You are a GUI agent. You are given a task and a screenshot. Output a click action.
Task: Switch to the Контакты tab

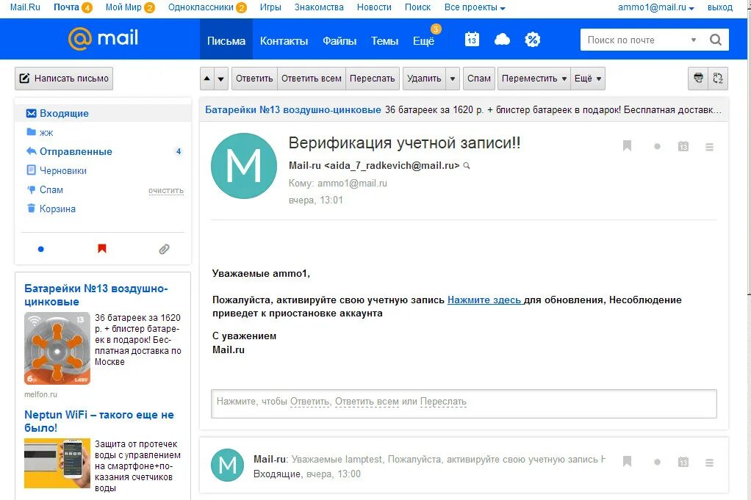284,40
